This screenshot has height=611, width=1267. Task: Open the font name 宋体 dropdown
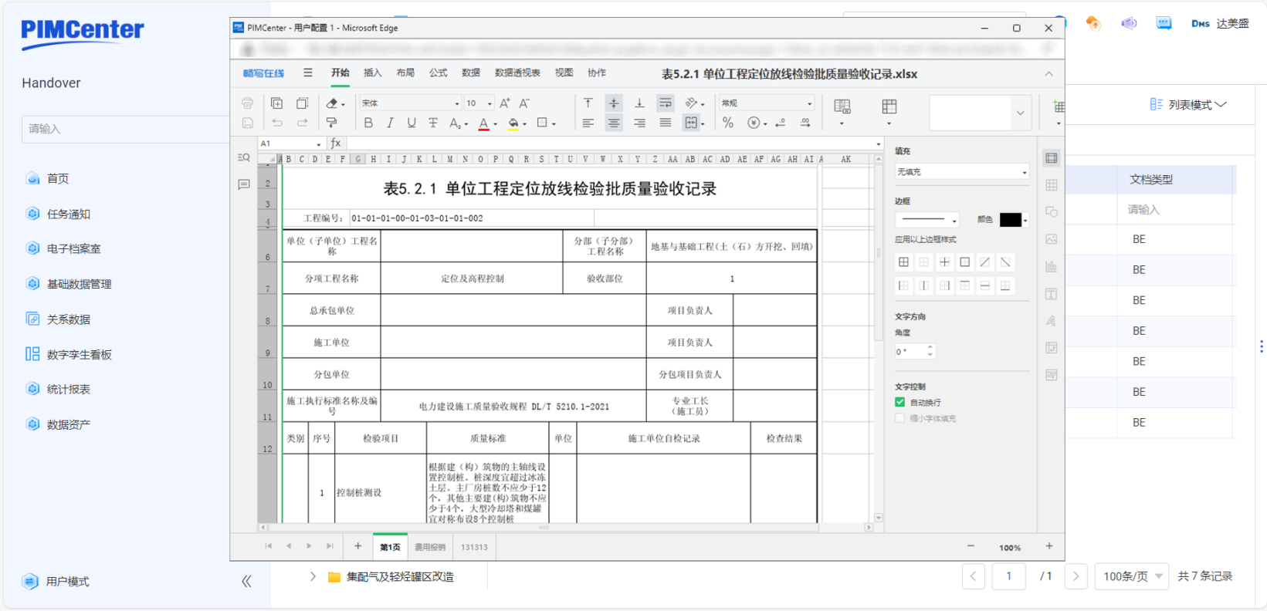coord(410,103)
